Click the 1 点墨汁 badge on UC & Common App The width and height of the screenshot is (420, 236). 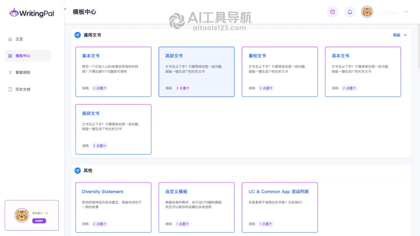(266, 224)
